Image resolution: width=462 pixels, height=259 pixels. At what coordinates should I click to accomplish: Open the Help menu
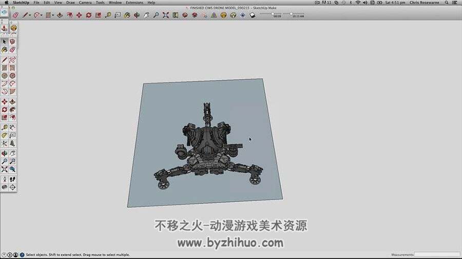(151, 3)
